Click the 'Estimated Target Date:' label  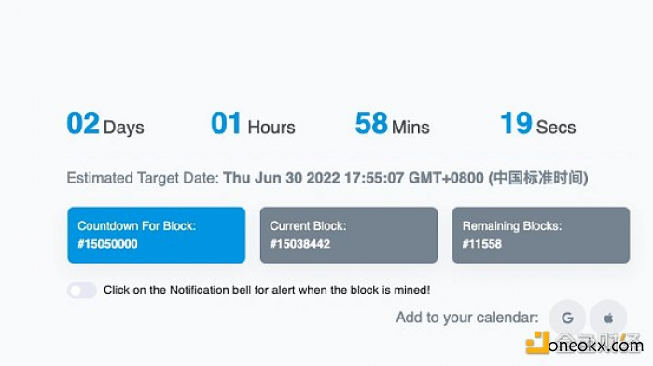(143, 178)
